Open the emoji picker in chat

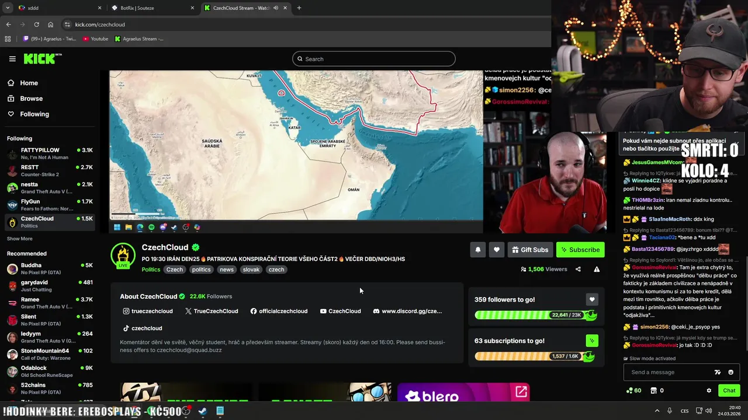click(x=730, y=372)
